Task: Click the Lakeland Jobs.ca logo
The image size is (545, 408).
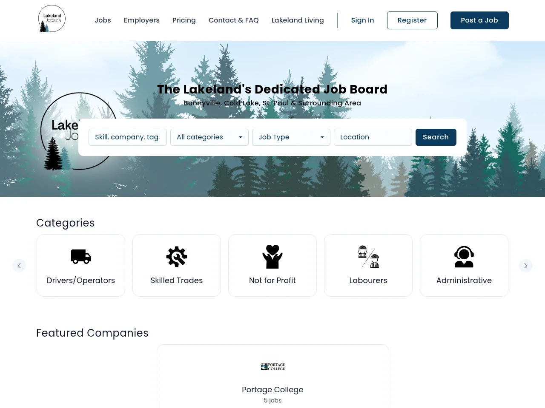Action: (x=52, y=19)
